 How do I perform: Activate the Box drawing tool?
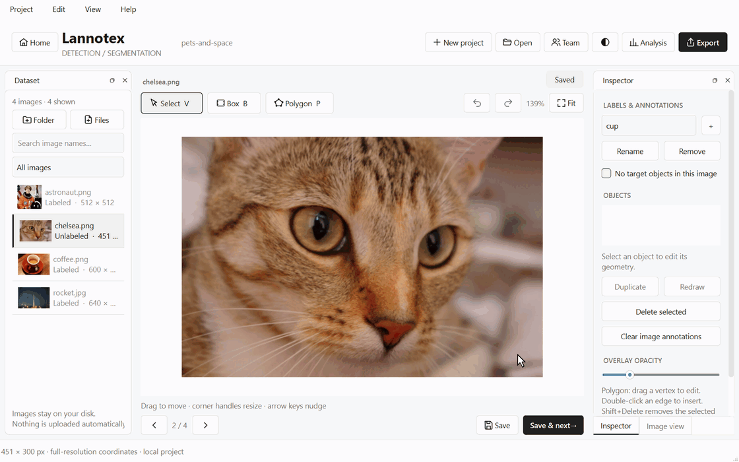pyautogui.click(x=234, y=103)
